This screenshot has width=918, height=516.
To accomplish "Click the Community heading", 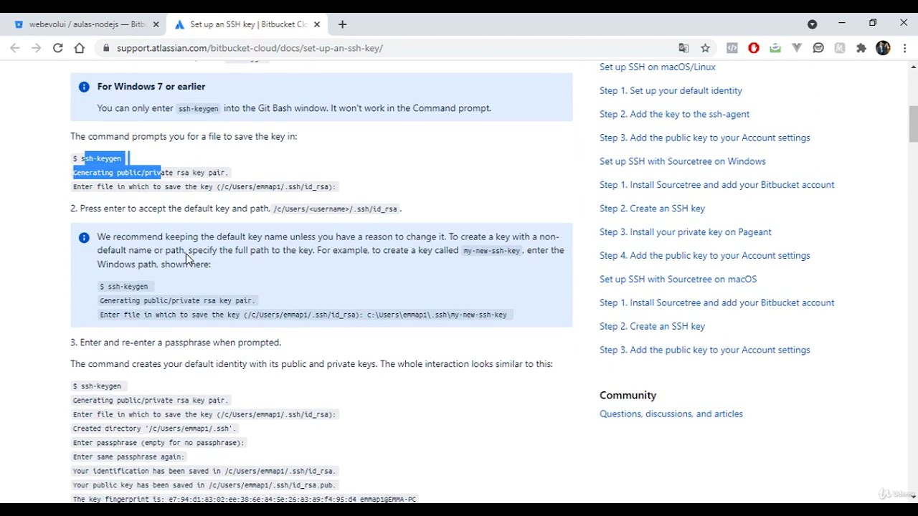I will pyautogui.click(x=628, y=396).
